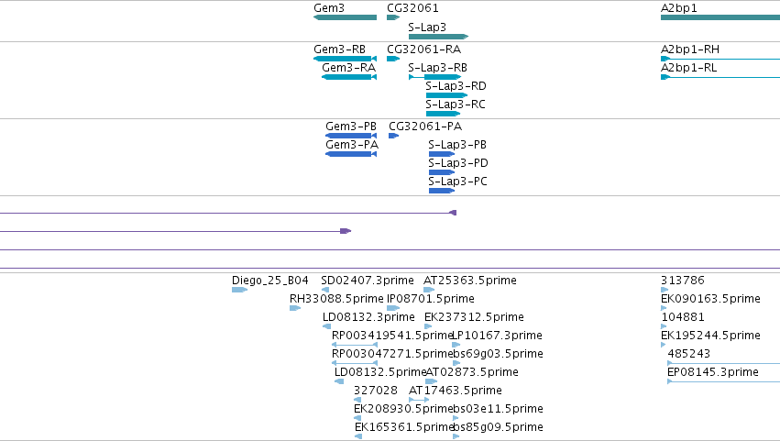The height and width of the screenshot is (441, 780).
Task: Click the Diego_25_B04 feature label
Action: (270, 281)
